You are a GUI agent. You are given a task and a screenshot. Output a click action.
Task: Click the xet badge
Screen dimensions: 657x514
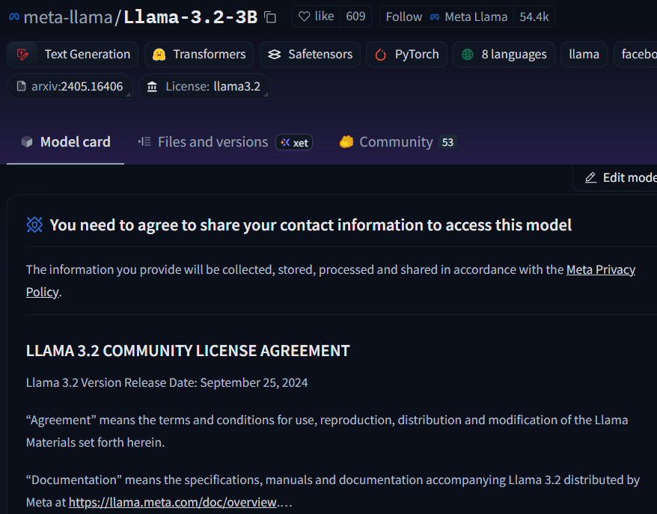(294, 142)
